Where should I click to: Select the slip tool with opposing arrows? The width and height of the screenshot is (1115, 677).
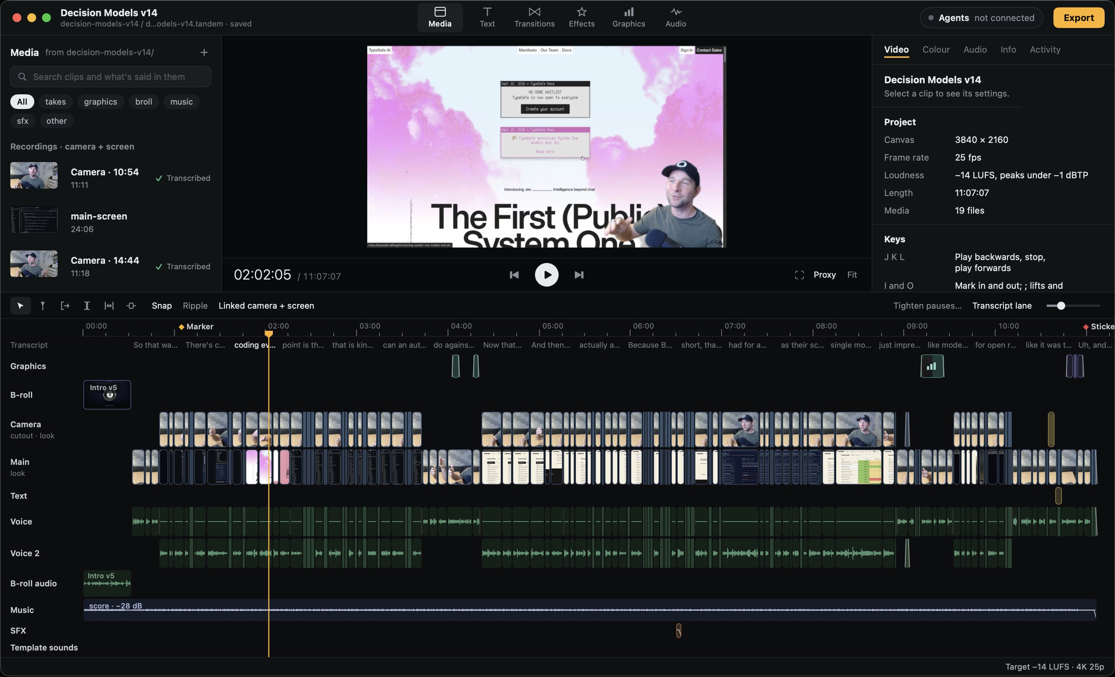[109, 306]
